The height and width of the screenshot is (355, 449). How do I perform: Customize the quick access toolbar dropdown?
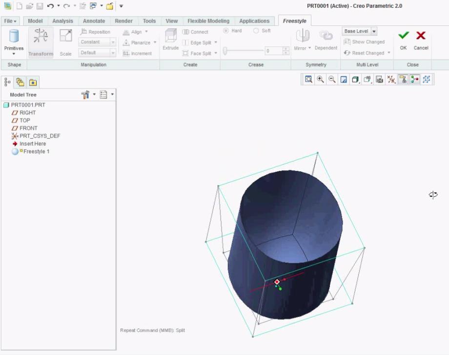click(x=121, y=6)
